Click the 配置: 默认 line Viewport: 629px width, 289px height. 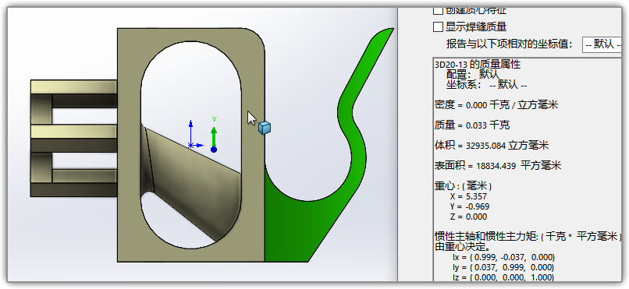click(x=473, y=75)
